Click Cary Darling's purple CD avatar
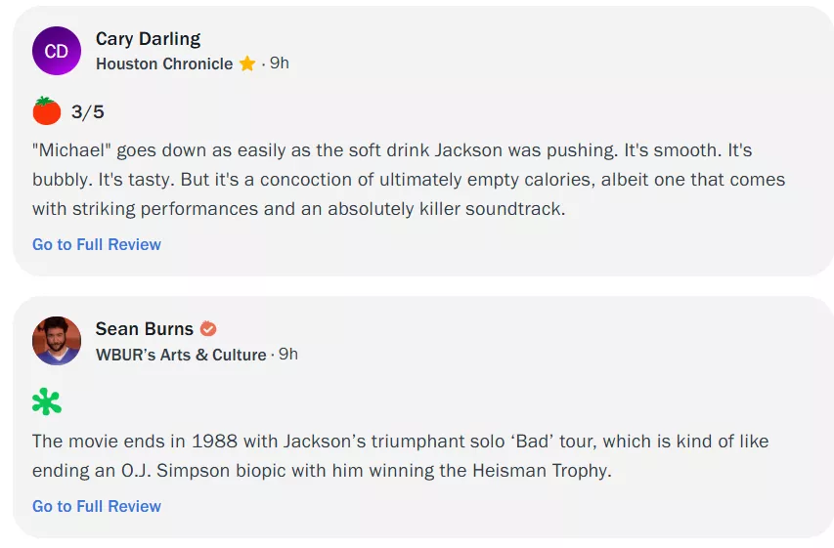The image size is (834, 548). pos(57,51)
